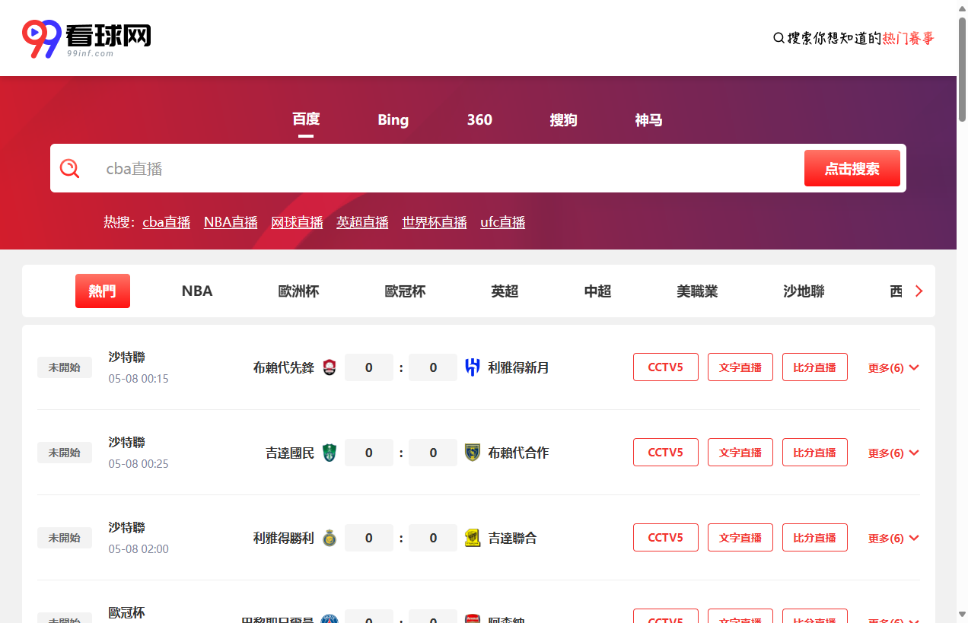Image resolution: width=968 pixels, height=623 pixels.
Task: Click the search icon in top-right header
Action: point(779,38)
